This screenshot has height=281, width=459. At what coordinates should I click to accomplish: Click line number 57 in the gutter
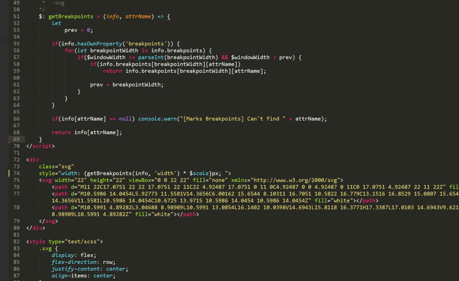16,57
